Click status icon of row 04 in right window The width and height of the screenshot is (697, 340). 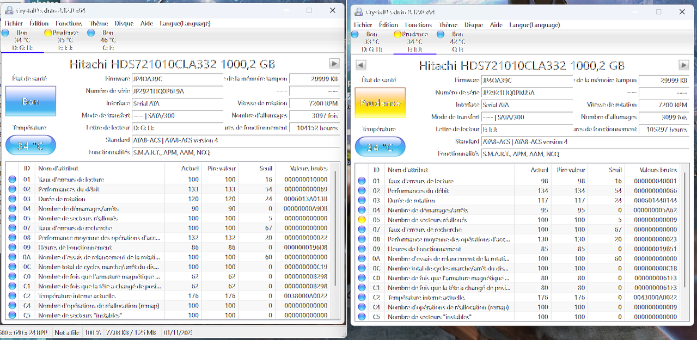(x=362, y=210)
